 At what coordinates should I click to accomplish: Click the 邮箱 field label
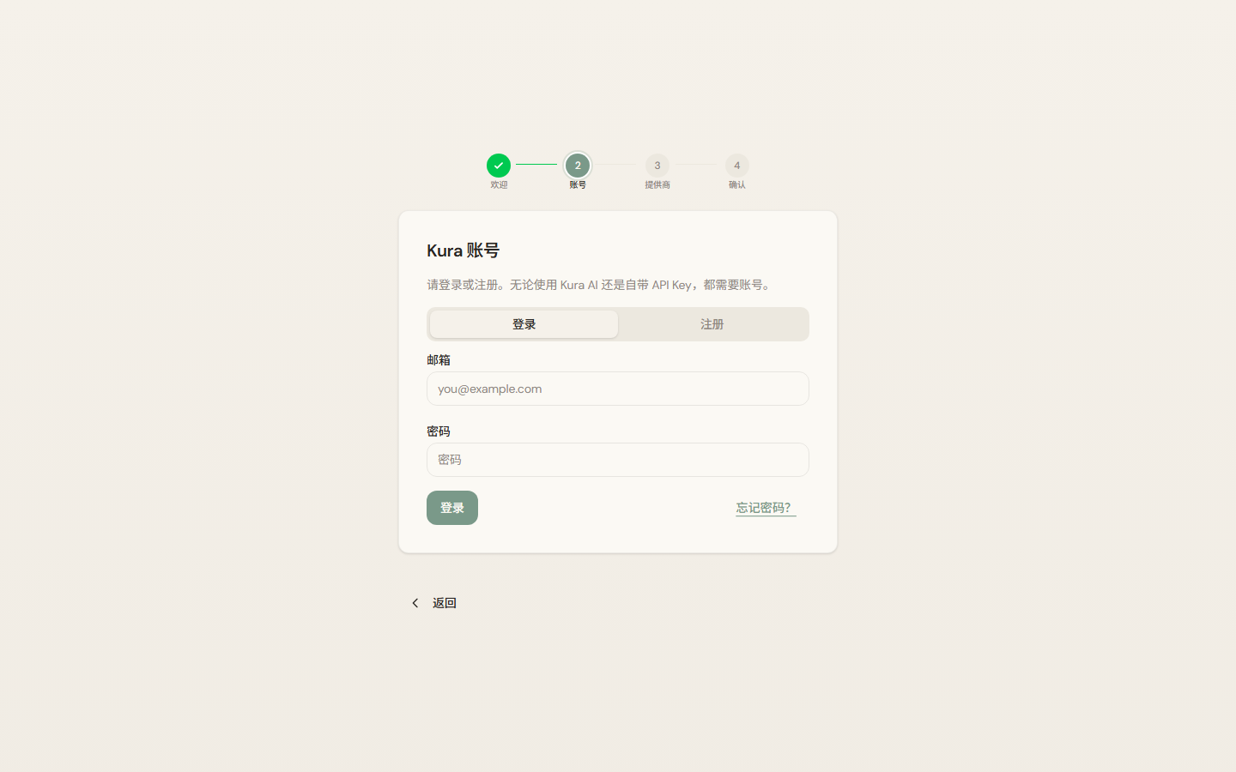439,360
